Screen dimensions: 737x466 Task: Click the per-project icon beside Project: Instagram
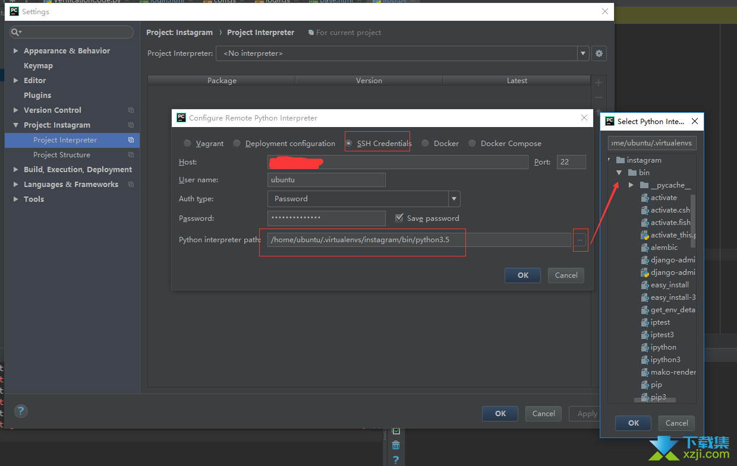(131, 125)
